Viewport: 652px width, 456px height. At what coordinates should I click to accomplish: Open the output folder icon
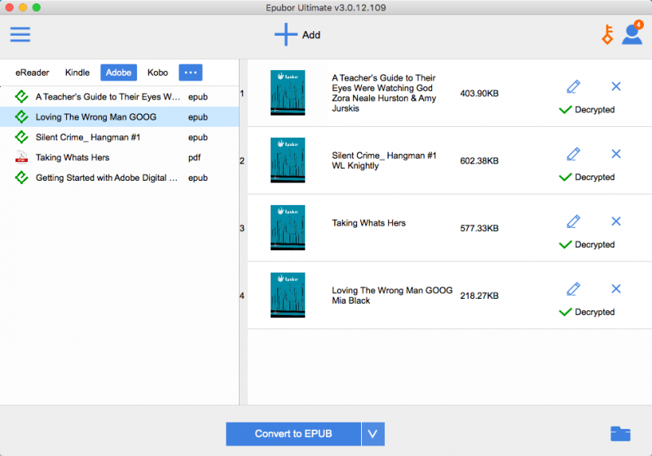tap(621, 433)
